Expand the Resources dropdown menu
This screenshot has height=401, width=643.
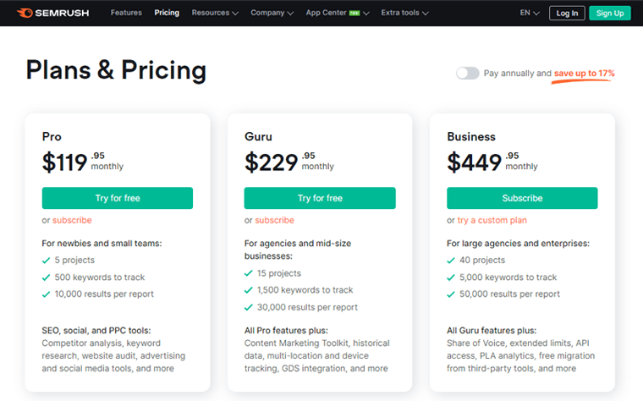215,13
